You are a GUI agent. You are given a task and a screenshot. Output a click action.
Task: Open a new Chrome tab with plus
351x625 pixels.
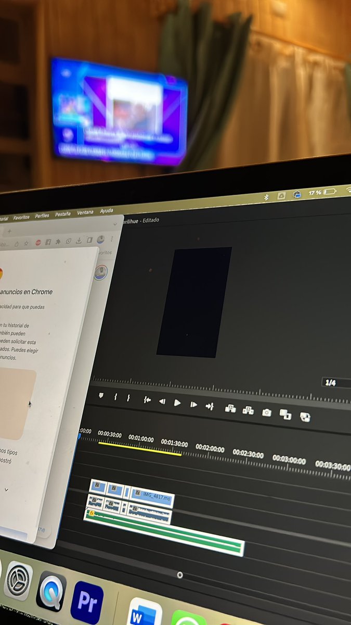tap(9, 231)
